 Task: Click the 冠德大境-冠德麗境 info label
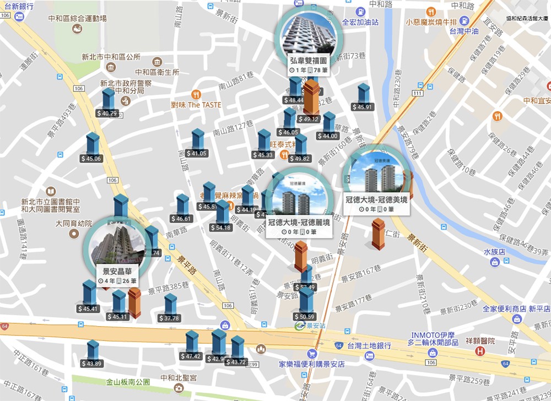click(299, 227)
